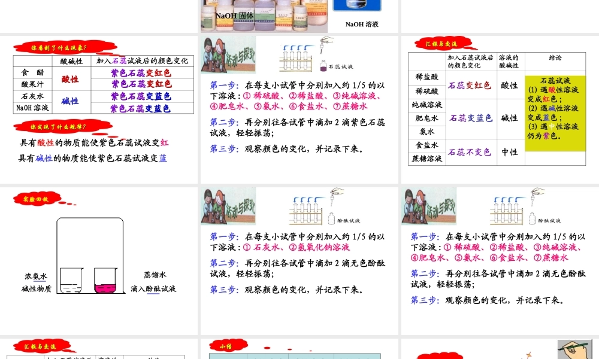The height and width of the screenshot is (359, 599).
Task: Click the yellow 石蕊试液 conclusion box
Action: pos(555,113)
